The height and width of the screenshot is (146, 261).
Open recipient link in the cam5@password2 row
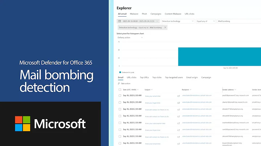point(197,129)
